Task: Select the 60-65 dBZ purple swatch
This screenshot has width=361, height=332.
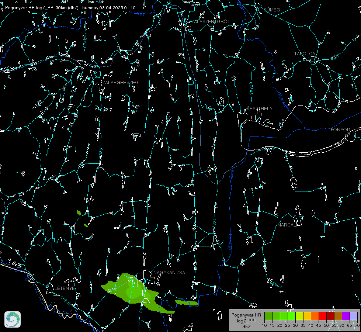Action: pos(346,316)
